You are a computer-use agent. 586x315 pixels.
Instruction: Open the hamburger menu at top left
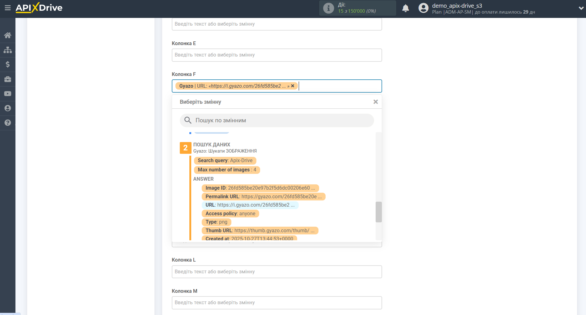pyautogui.click(x=8, y=8)
